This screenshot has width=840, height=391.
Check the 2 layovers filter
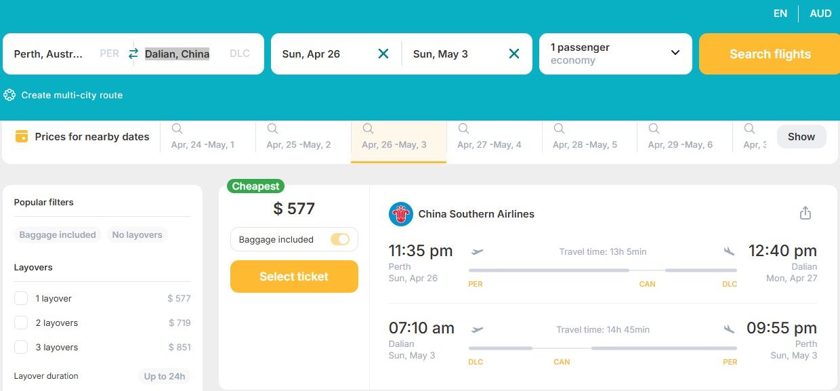pyautogui.click(x=21, y=323)
